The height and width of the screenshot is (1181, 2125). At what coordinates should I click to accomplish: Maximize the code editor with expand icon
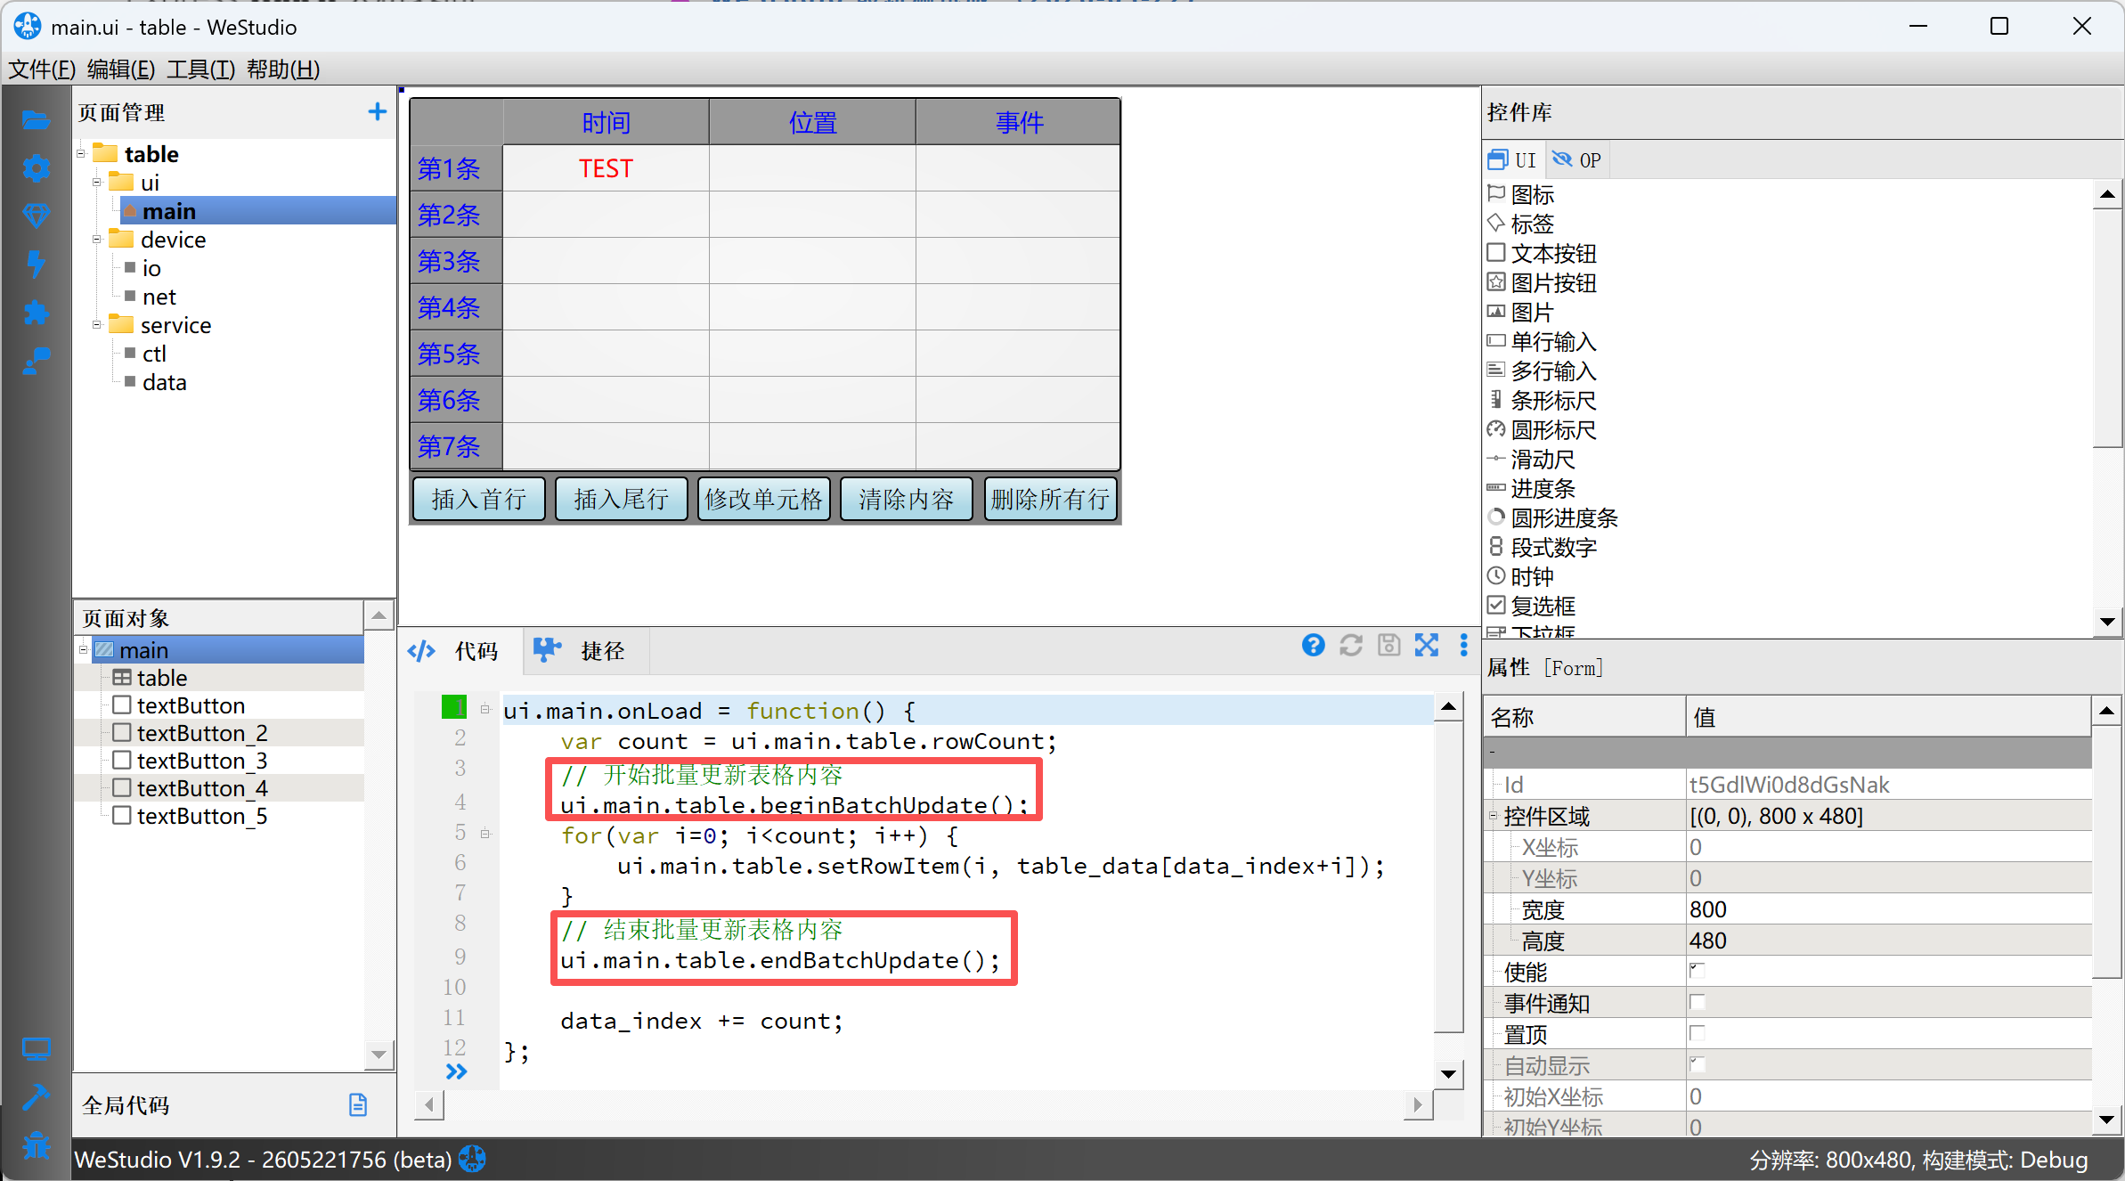click(1427, 646)
